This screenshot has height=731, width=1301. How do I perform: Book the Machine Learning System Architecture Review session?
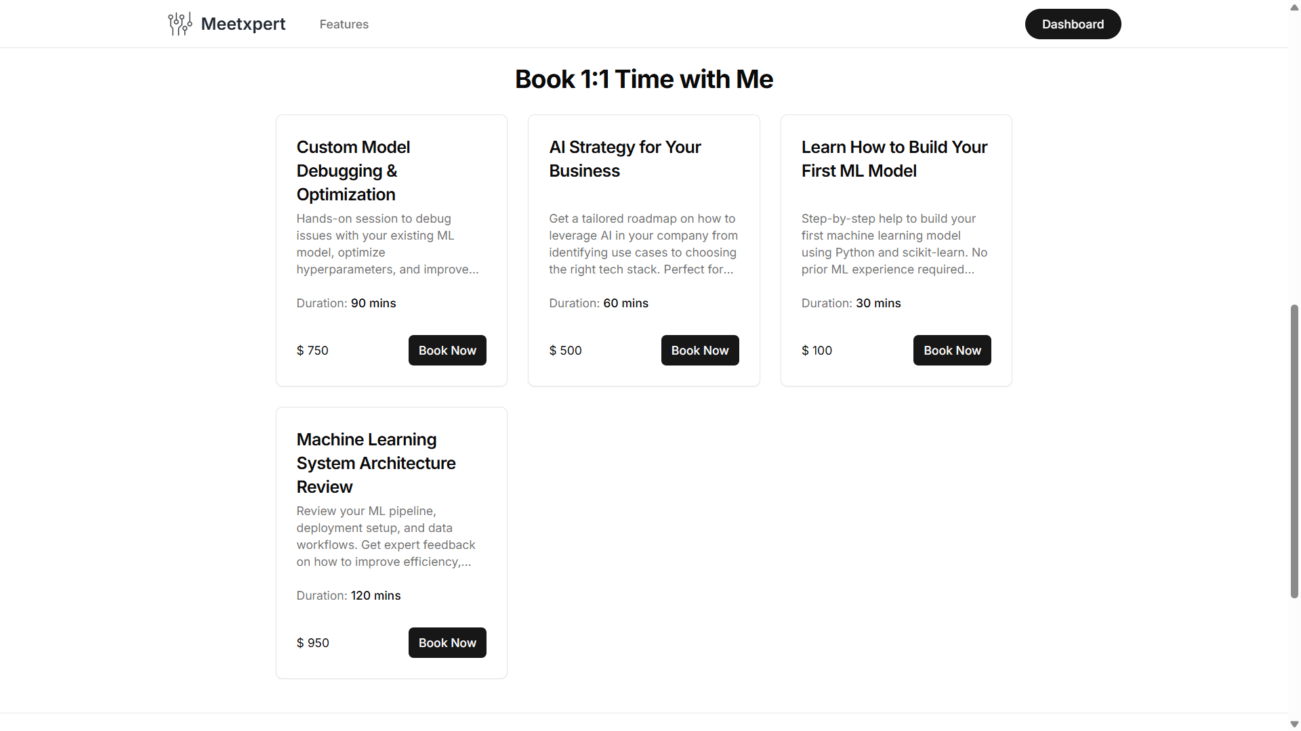[447, 642]
